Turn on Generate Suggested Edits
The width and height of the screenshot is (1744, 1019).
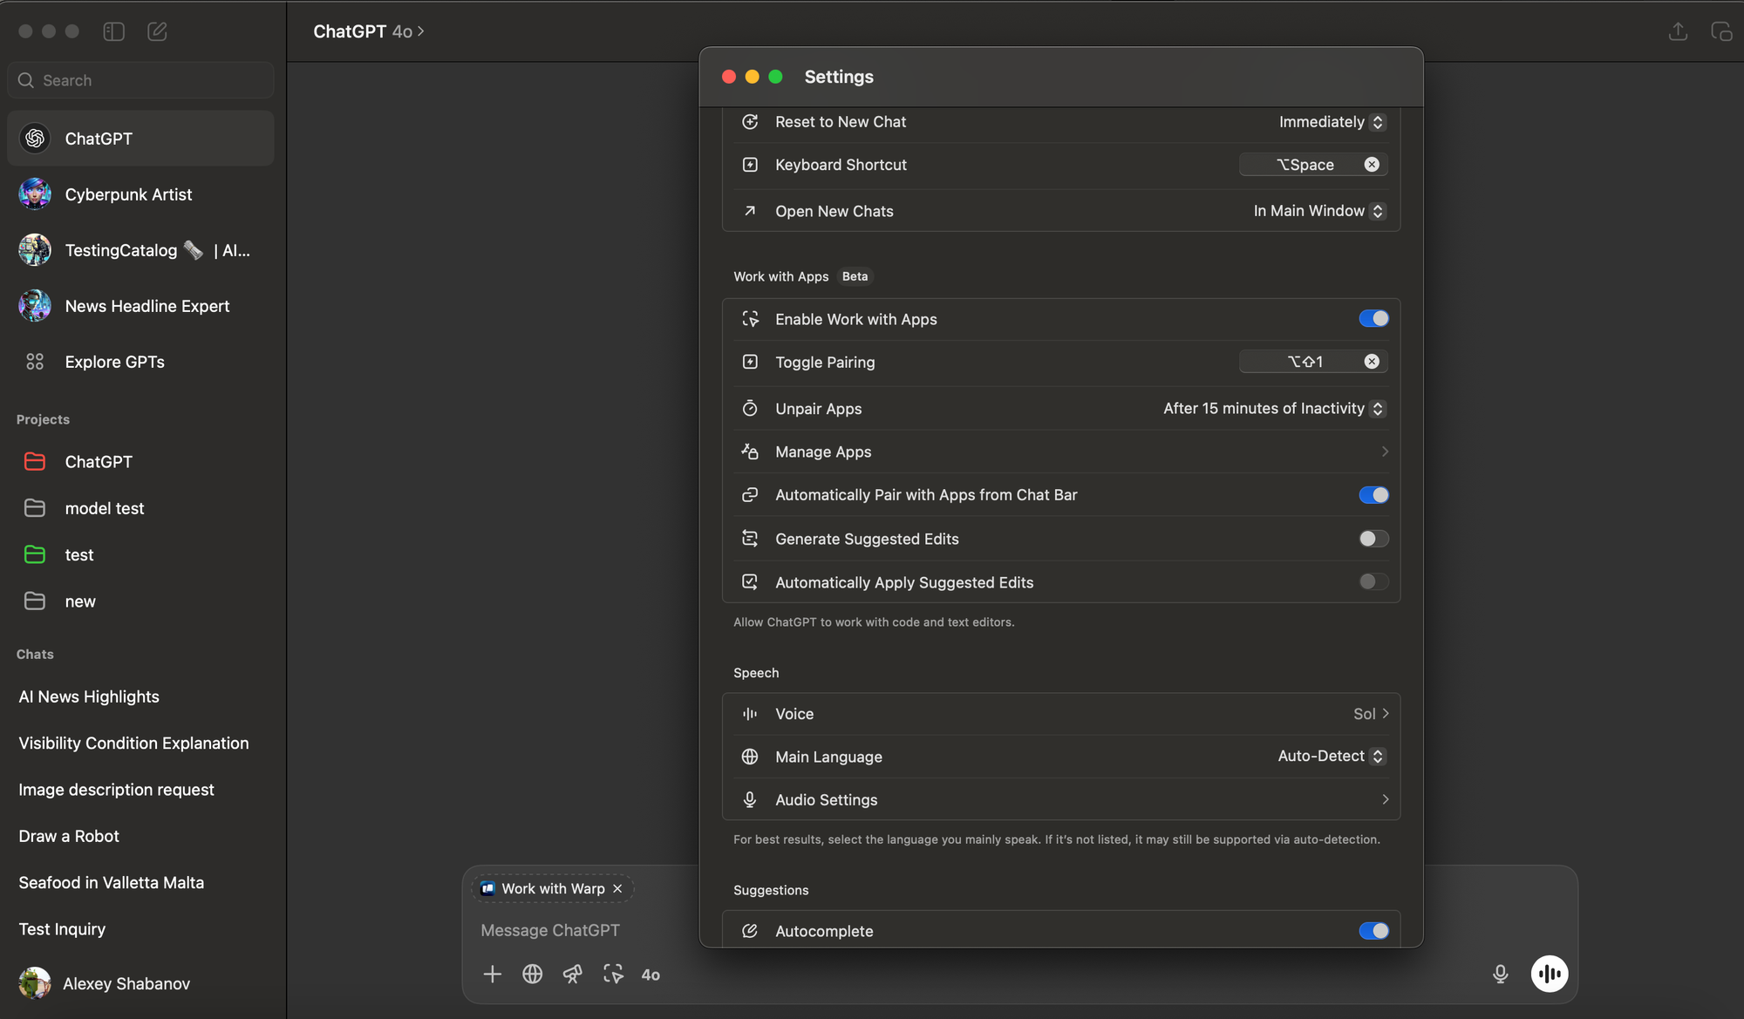click(1373, 539)
